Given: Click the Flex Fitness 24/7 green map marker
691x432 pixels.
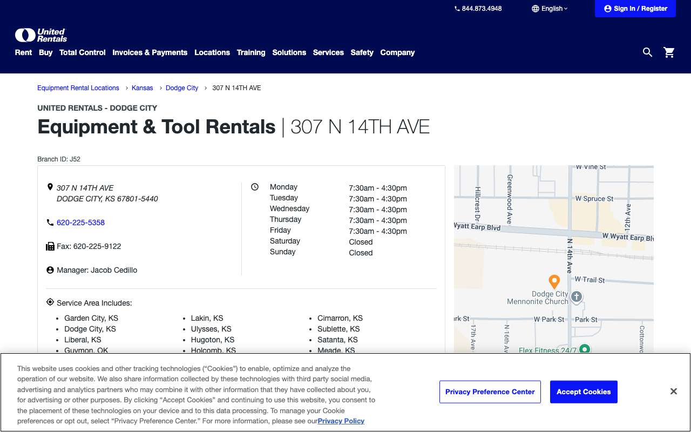Looking at the screenshot, I should [x=585, y=349].
